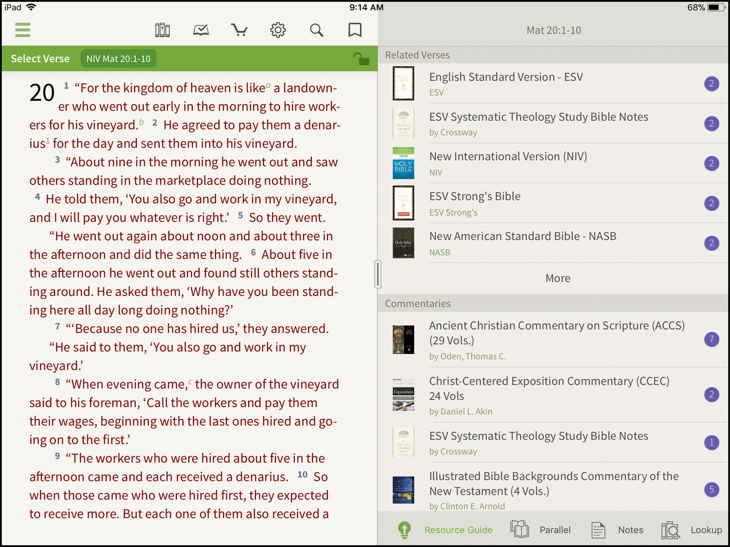The image size is (730, 547).
Task: Open the hamburger main menu
Action: pyautogui.click(x=23, y=30)
